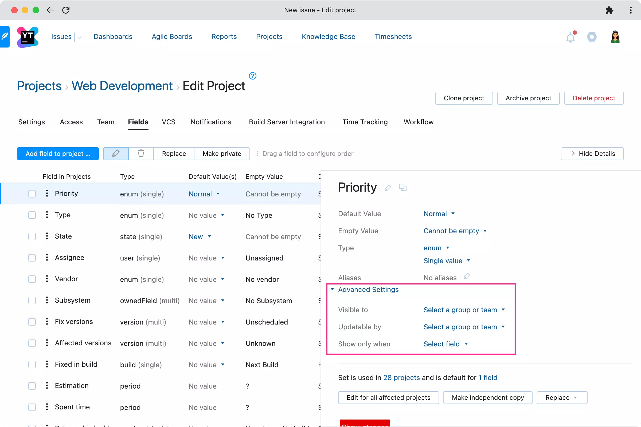Open Updatable by group or team dropdown
The height and width of the screenshot is (427, 641).
464,327
